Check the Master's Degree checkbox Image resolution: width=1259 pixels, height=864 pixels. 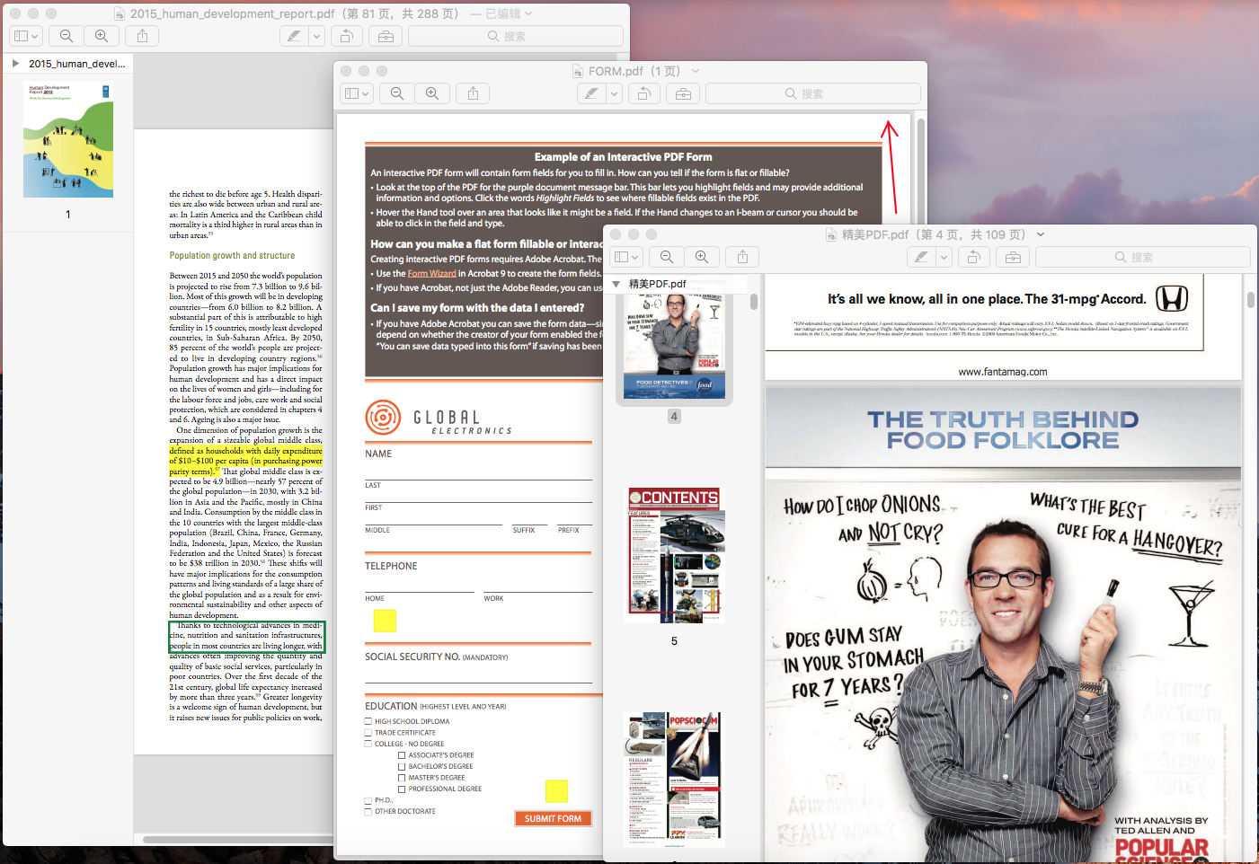click(402, 778)
